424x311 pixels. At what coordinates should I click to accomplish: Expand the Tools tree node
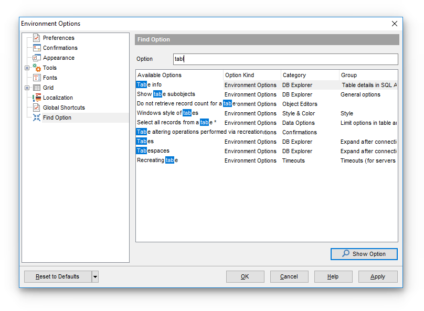pos(27,68)
